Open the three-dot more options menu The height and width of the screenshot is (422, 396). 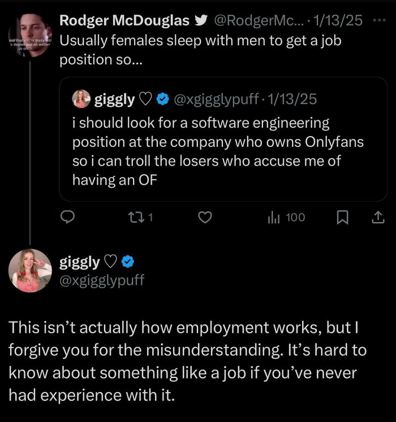tap(378, 21)
